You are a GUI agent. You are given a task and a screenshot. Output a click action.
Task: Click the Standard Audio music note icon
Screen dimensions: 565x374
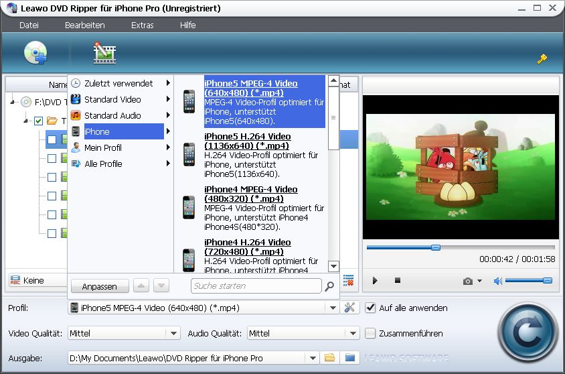76,115
